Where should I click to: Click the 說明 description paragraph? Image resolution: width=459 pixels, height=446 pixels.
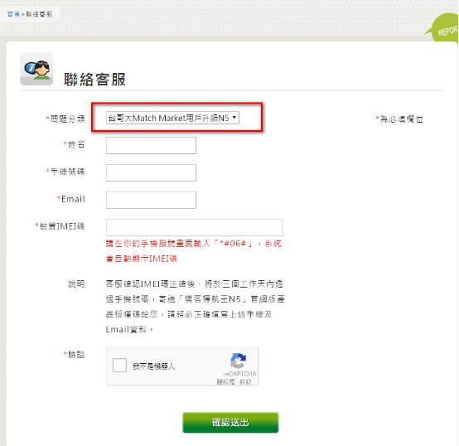tap(195, 307)
